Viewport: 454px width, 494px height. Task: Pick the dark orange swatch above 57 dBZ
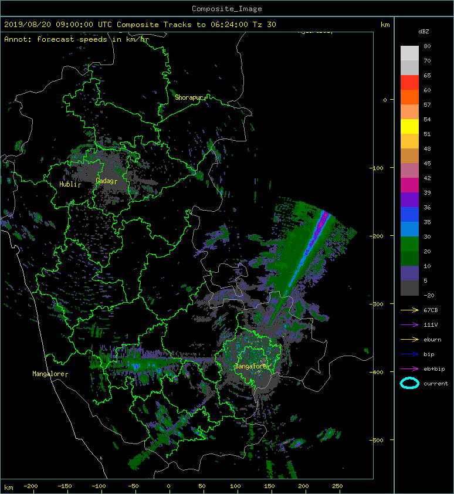click(x=409, y=97)
